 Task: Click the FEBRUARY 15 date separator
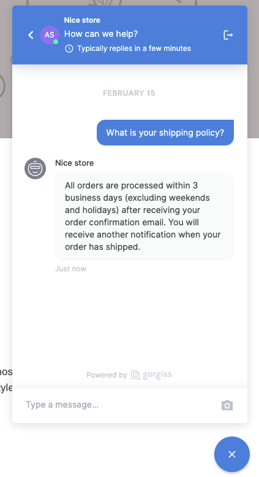[x=129, y=93]
